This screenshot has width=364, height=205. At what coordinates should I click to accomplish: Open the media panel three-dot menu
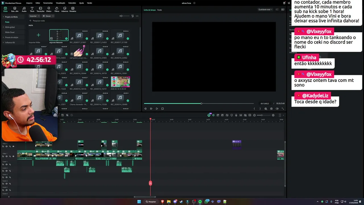(137, 16)
